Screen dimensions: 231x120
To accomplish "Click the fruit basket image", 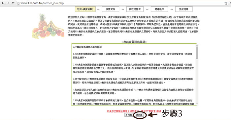I will click(x=48, y=26).
